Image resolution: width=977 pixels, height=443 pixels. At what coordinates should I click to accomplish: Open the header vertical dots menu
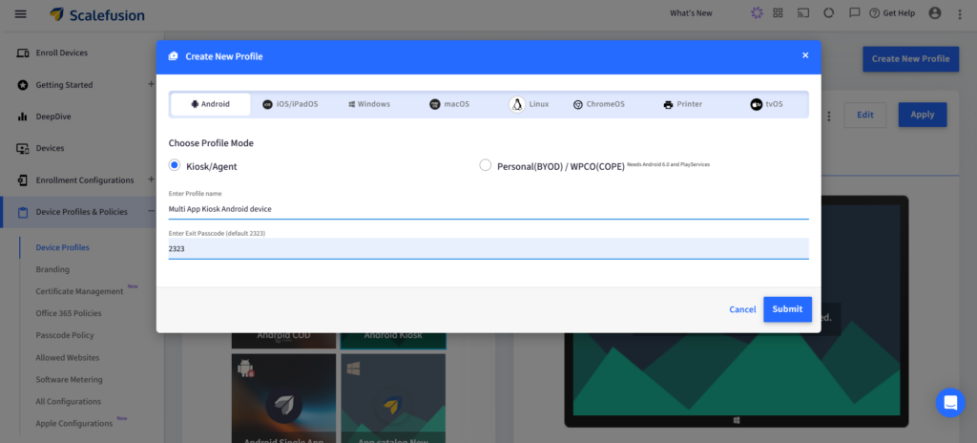coord(960,13)
